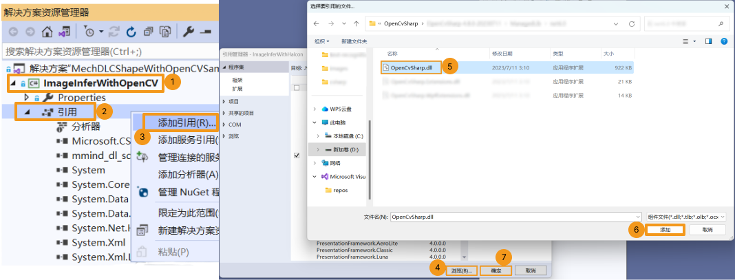Image resolution: width=735 pixels, height=280 pixels.
Task: Choose 添加服务引用 from context menu
Action: click(x=188, y=140)
